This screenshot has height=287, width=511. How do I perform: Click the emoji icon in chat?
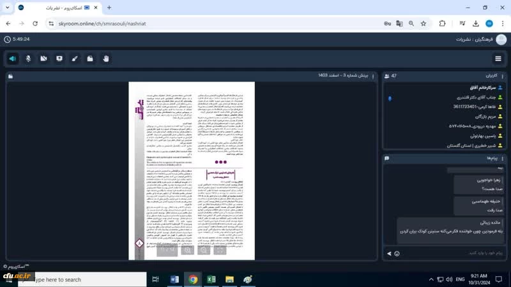click(x=397, y=253)
